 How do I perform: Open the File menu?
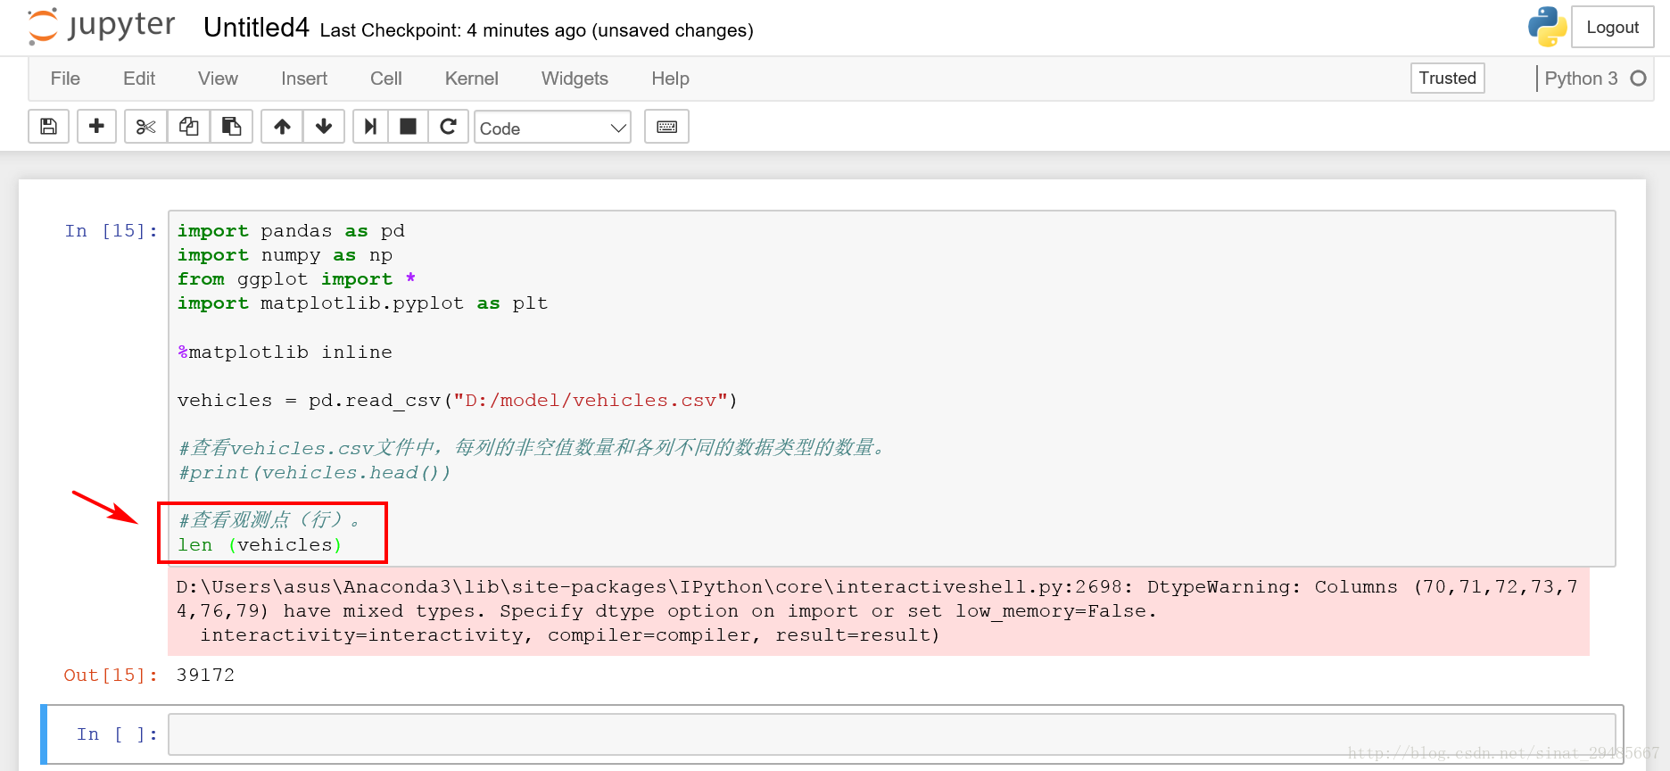pyautogui.click(x=65, y=79)
